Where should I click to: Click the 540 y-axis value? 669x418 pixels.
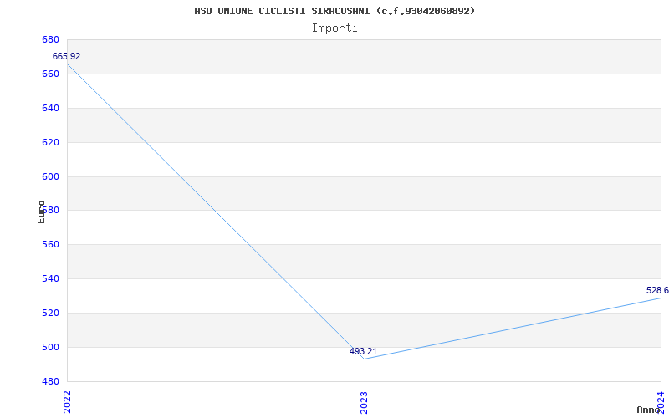50,278
